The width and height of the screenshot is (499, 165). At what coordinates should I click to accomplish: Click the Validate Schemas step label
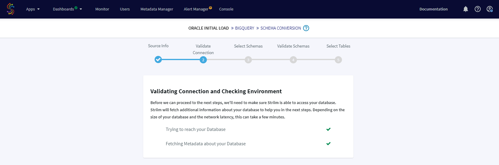pos(293,46)
